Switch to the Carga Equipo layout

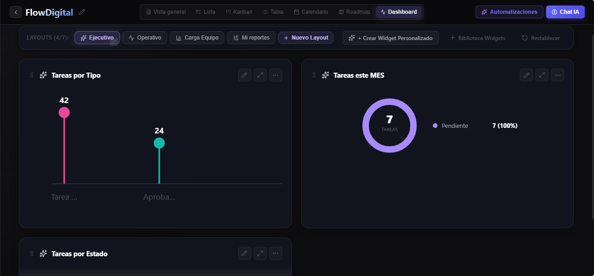197,38
